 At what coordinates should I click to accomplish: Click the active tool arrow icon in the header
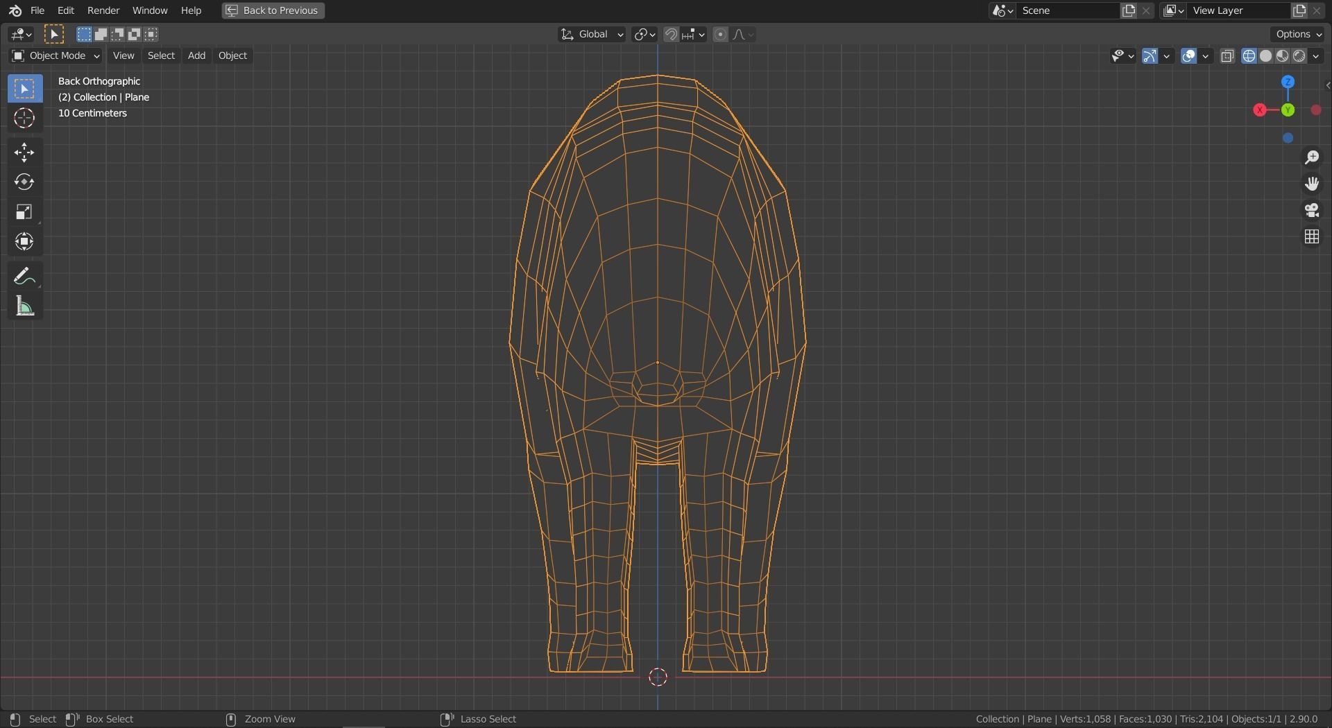(x=54, y=34)
